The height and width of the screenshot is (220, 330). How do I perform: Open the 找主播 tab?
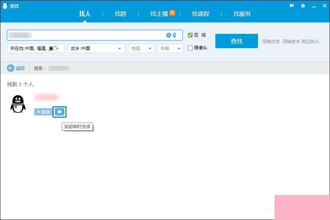coord(159,14)
